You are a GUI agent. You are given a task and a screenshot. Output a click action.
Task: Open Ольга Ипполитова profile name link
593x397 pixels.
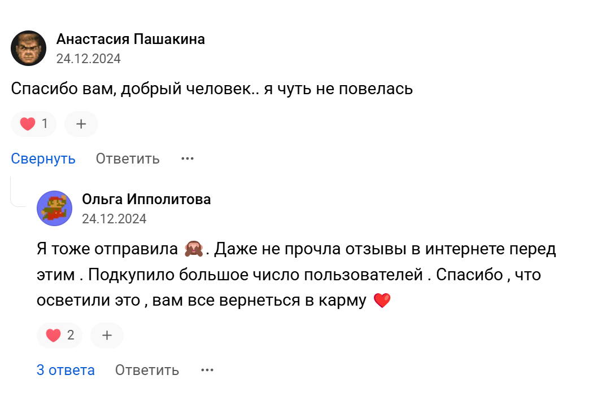(146, 199)
